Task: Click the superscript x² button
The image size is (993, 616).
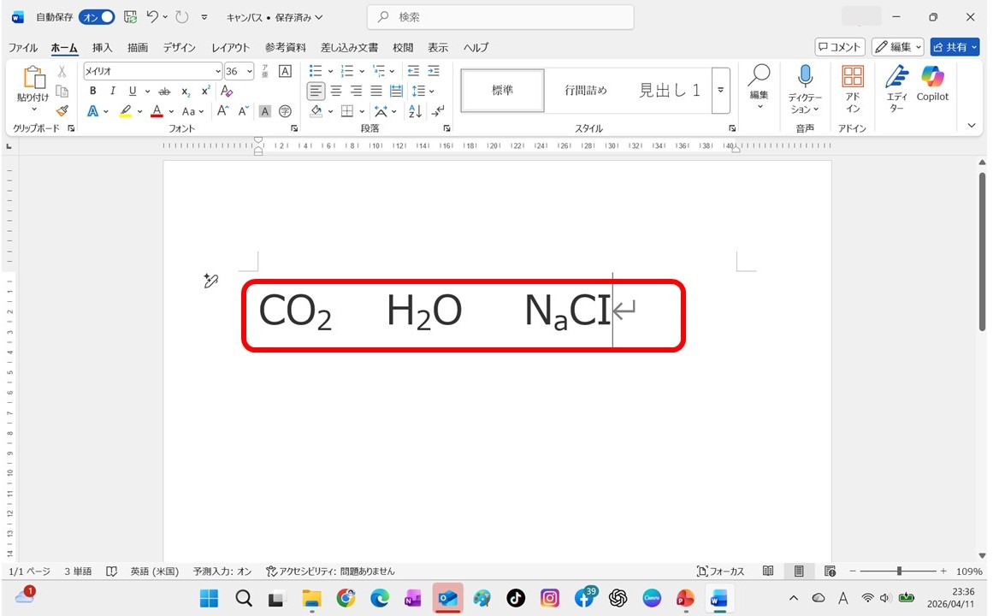Action: click(x=205, y=92)
